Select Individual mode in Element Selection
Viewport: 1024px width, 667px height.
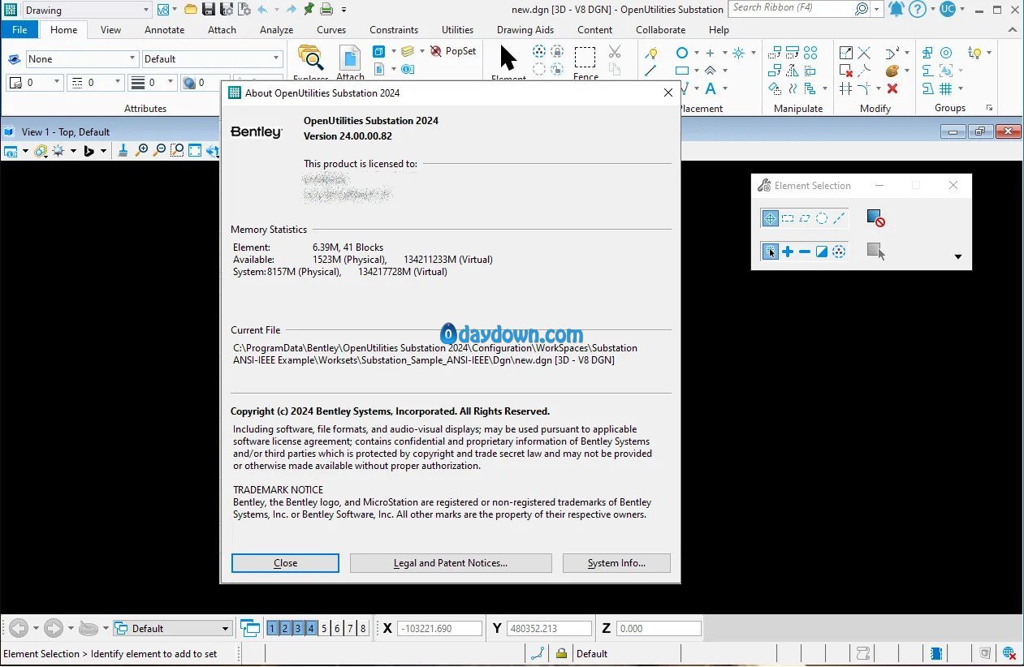[770, 218]
